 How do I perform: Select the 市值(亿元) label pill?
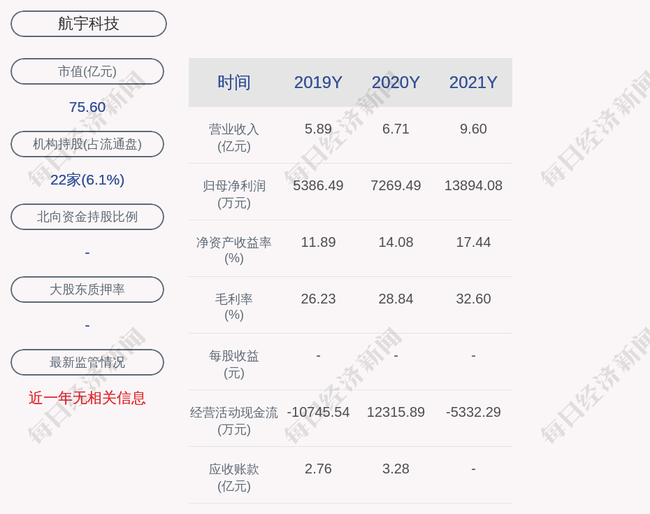click(x=87, y=71)
